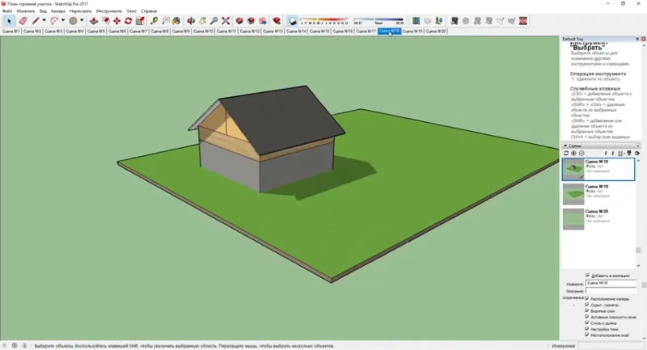Toggle the 'Расположение камеры' checkbox
647x350 pixels.
click(587, 298)
